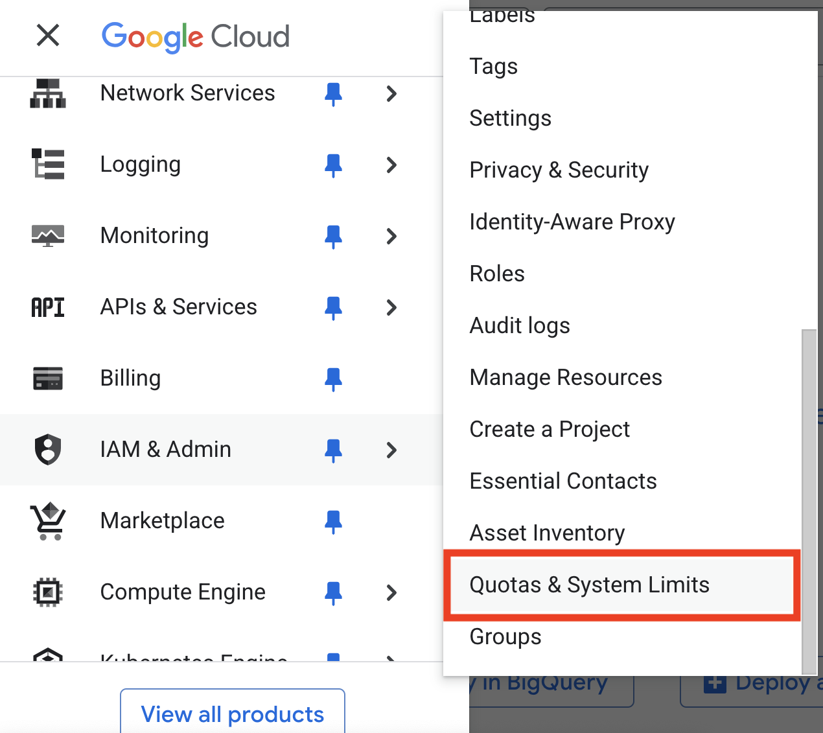The height and width of the screenshot is (733, 823).
Task: Expand the Compute Engine submenu chevron
Action: 391,592
